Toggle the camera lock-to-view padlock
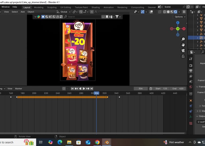 pos(183,56)
